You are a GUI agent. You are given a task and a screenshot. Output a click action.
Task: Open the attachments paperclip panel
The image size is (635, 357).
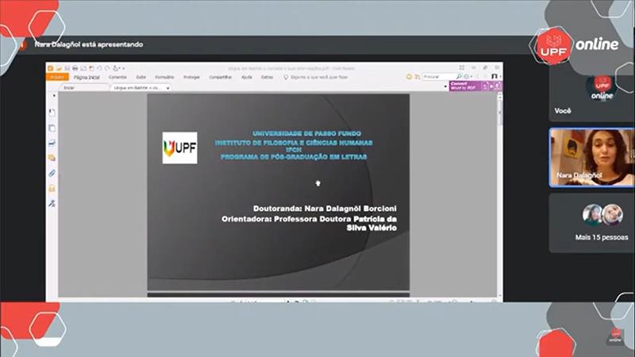point(52,173)
